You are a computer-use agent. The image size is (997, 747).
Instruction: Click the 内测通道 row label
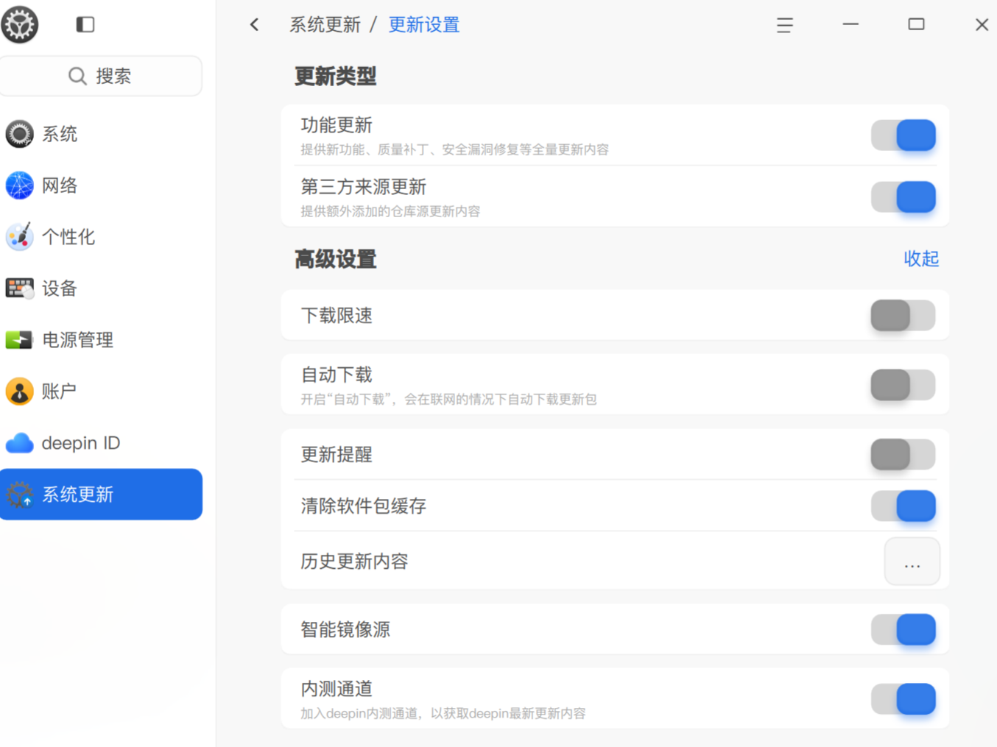pyautogui.click(x=337, y=690)
